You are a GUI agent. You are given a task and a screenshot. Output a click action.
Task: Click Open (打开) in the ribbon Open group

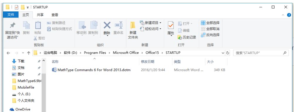(185, 24)
